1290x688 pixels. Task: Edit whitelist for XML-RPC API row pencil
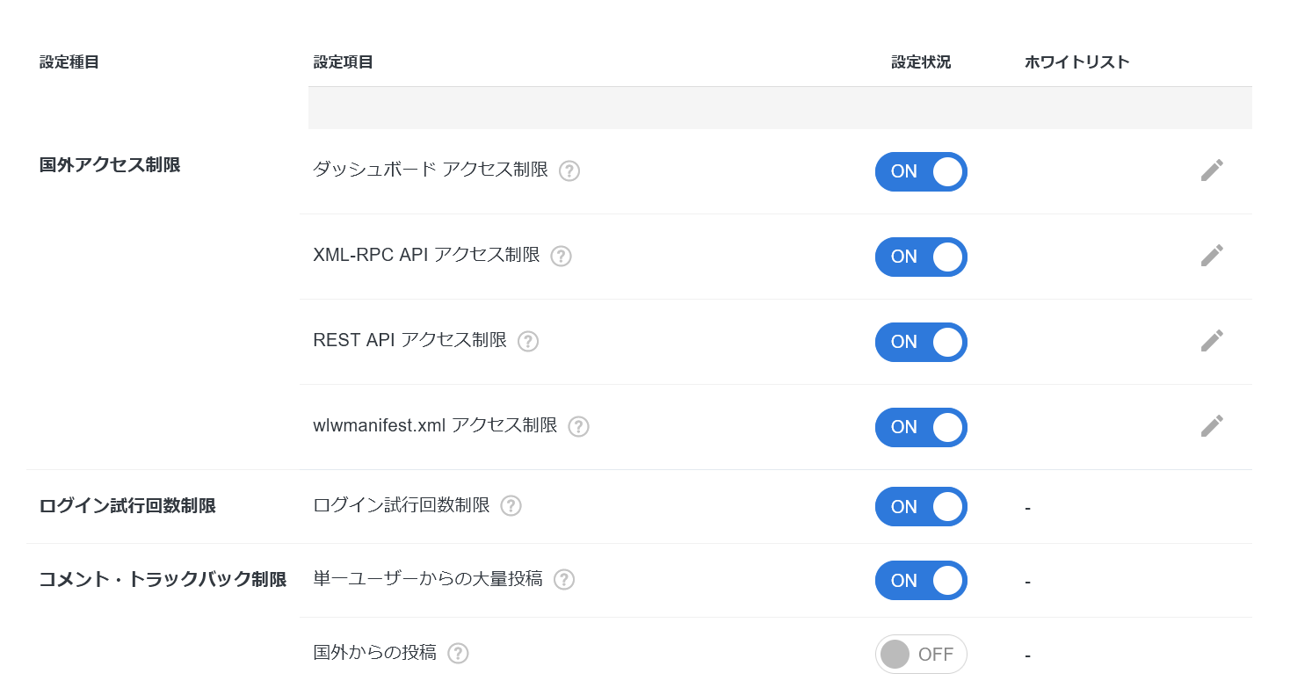pos(1212,256)
